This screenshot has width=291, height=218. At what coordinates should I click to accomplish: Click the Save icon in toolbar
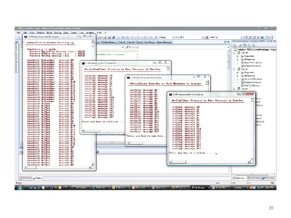pyautogui.click(x=109, y=37)
